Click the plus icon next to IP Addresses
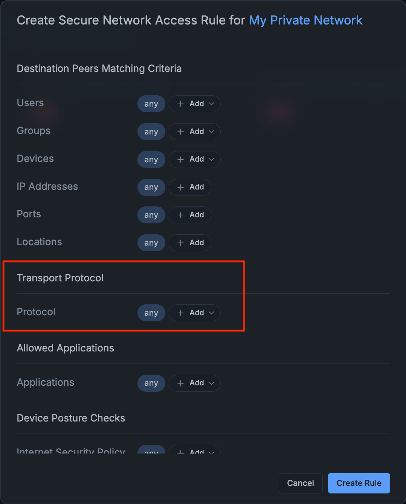 (180, 187)
